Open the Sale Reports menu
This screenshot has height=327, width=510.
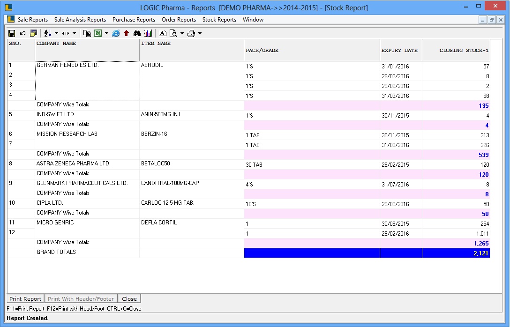(32, 20)
